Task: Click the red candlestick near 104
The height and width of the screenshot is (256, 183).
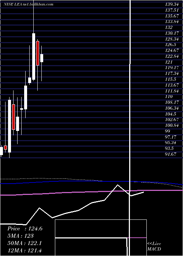Action: point(14,117)
